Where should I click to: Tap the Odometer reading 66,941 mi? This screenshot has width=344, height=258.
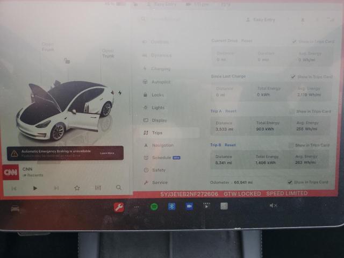click(x=243, y=182)
